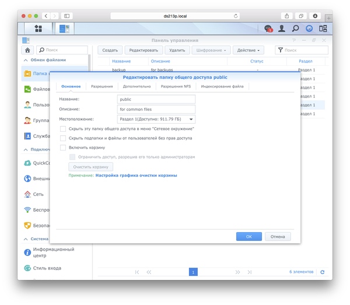Open the Действие dropdown button
The image size is (350, 305).
pyautogui.click(x=249, y=50)
